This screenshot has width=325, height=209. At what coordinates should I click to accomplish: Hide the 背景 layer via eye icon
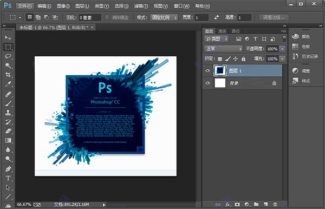pos(207,83)
